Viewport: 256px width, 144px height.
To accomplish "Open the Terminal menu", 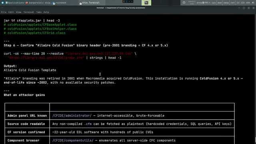I will click(28, 12).
